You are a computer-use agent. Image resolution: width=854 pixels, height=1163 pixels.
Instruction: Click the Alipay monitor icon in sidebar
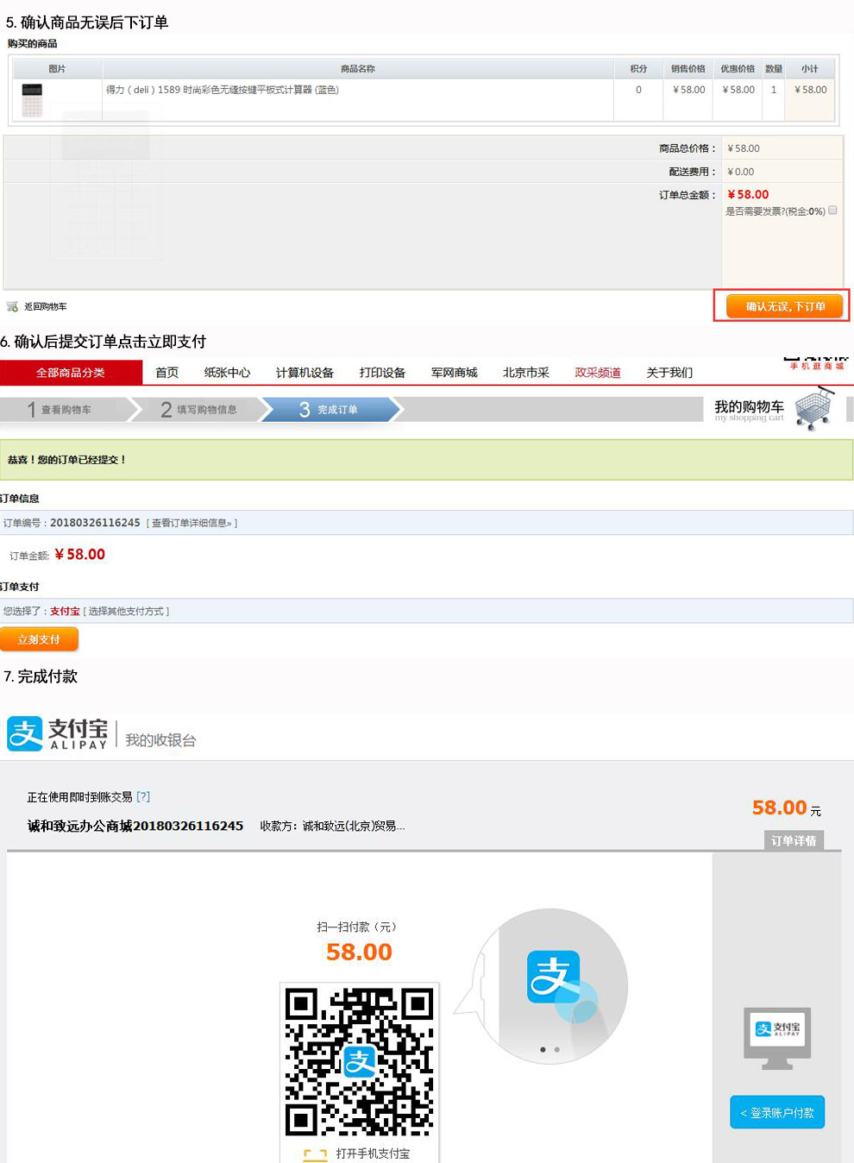coord(777,1037)
